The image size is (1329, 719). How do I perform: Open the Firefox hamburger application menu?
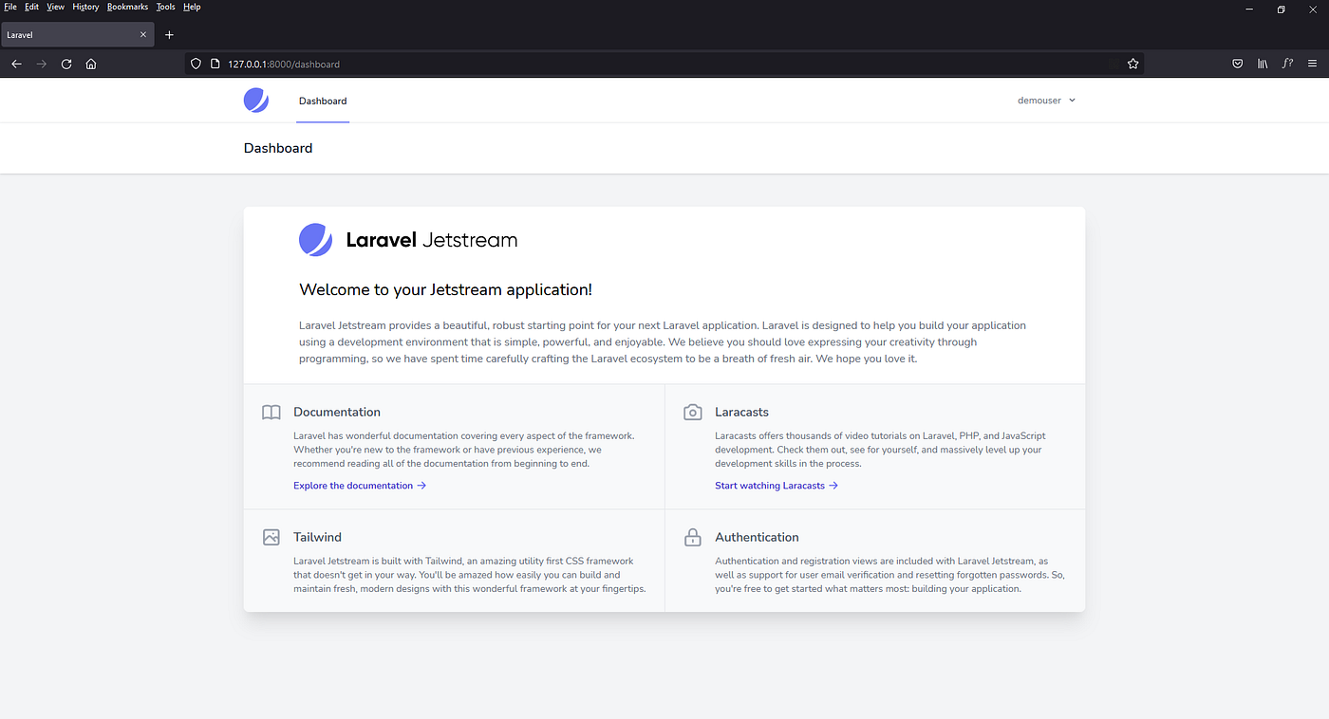coord(1313,64)
